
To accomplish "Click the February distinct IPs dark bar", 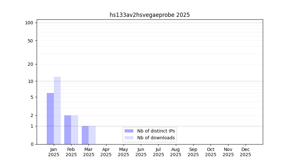I will click(x=67, y=130).
